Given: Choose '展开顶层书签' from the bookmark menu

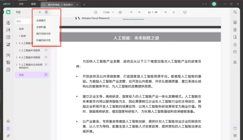Looking at the screenshot, I should click(x=43, y=34).
